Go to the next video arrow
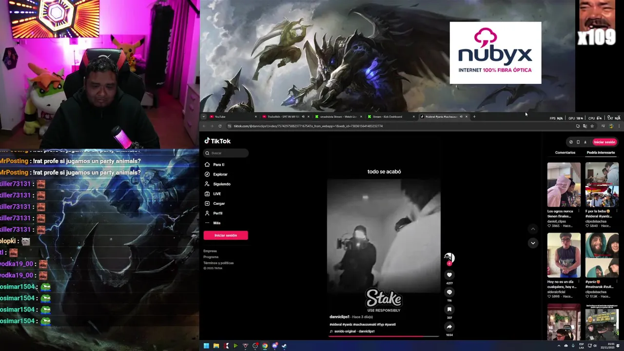This screenshot has height=351, width=624. [x=533, y=243]
